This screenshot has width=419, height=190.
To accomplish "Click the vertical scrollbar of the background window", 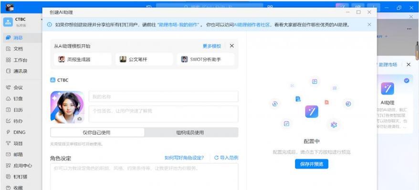I will coord(417,50).
